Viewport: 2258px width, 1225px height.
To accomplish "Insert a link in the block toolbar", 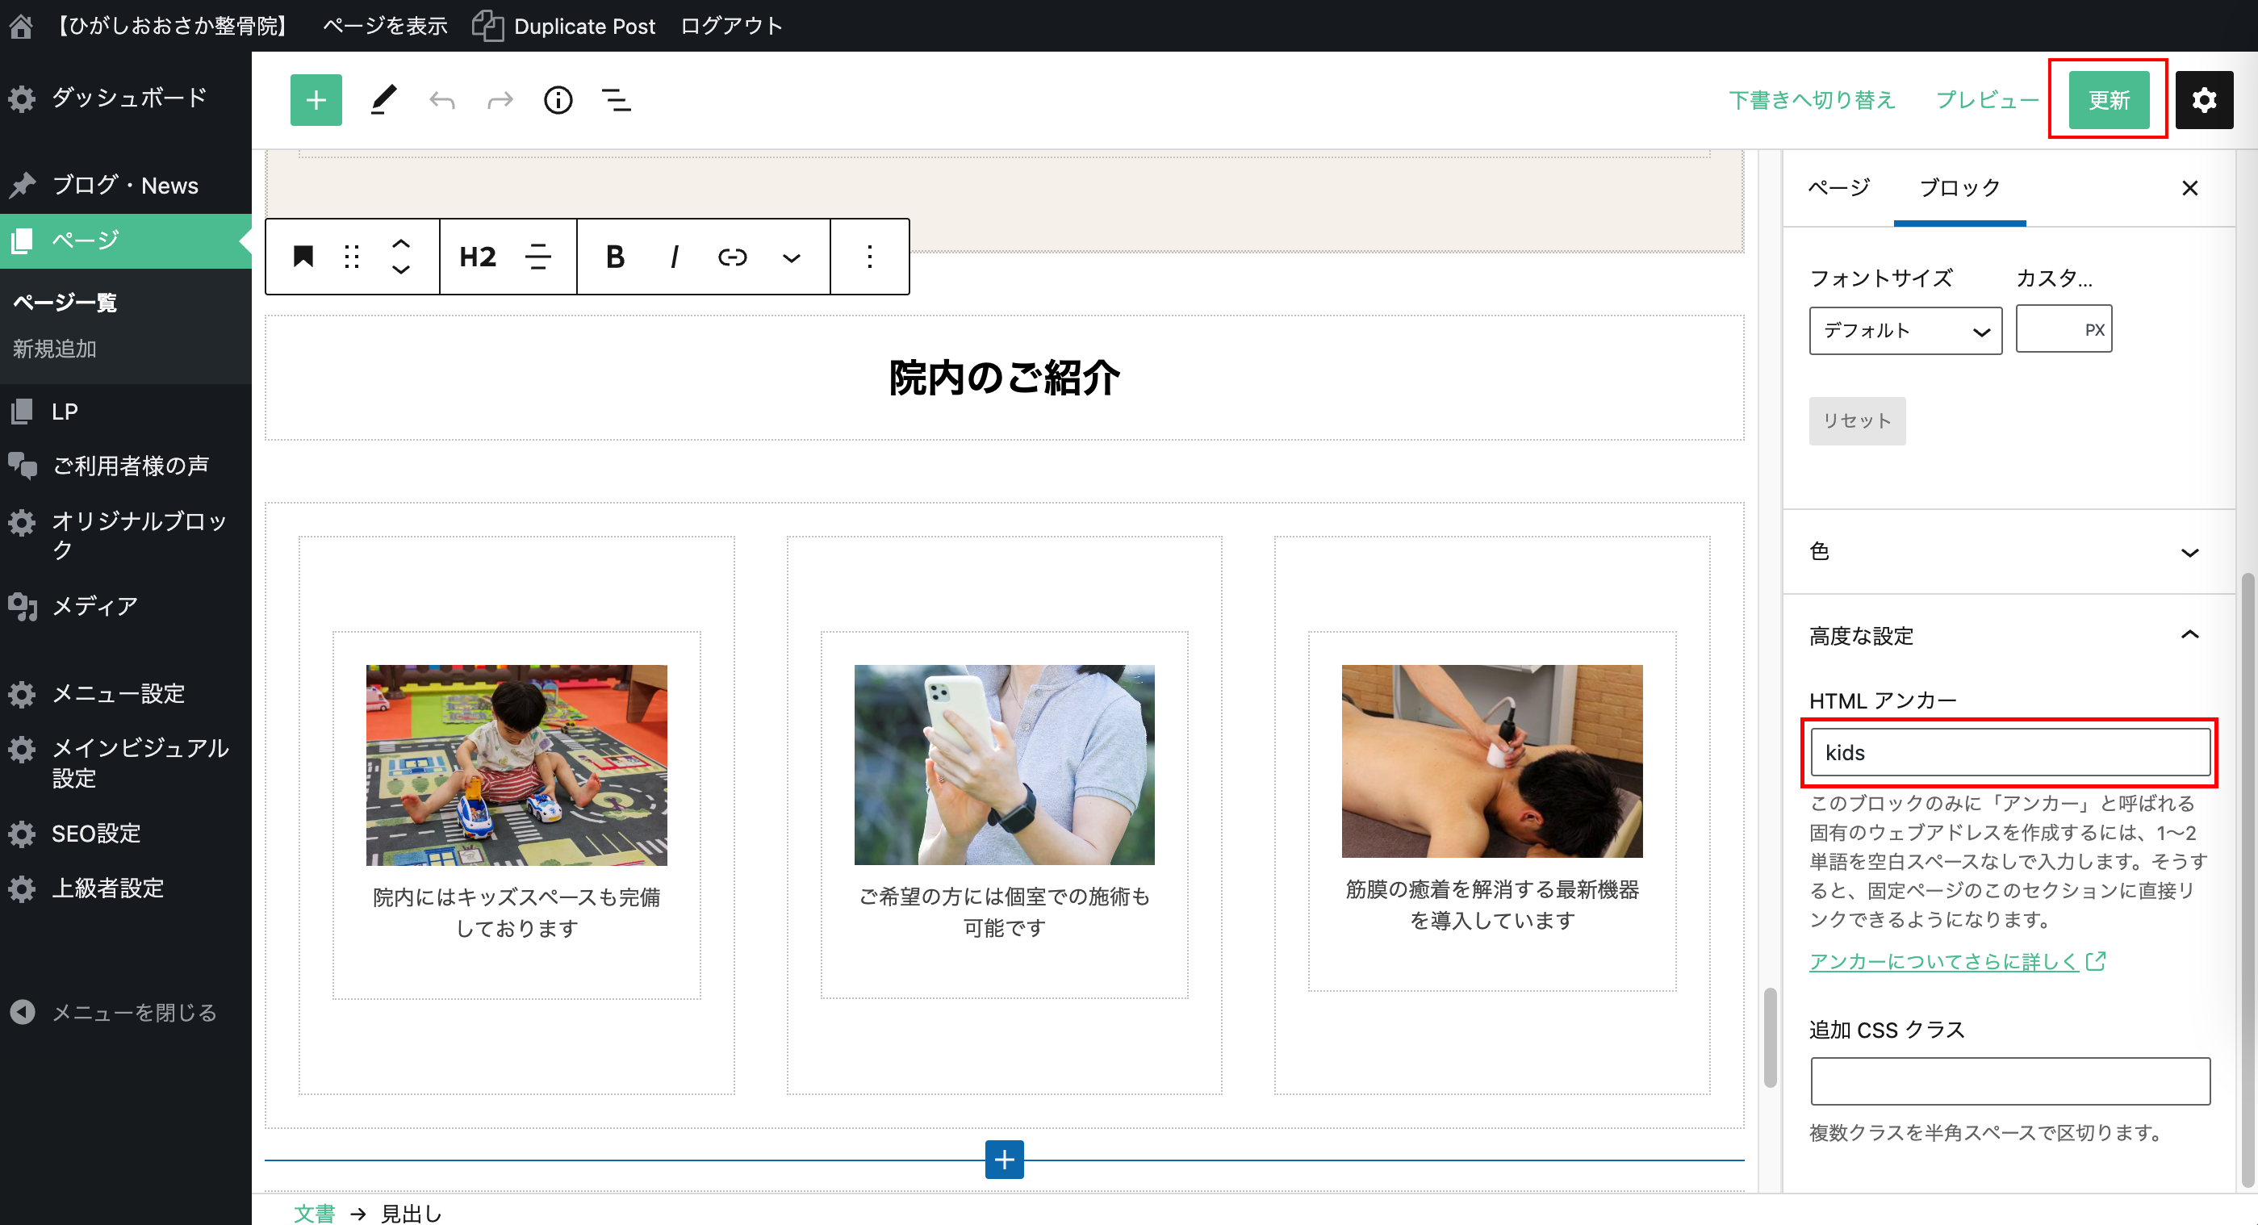I will coord(732,257).
